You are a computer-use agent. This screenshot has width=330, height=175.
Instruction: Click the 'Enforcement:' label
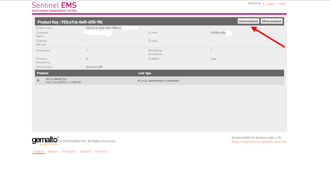(44, 67)
